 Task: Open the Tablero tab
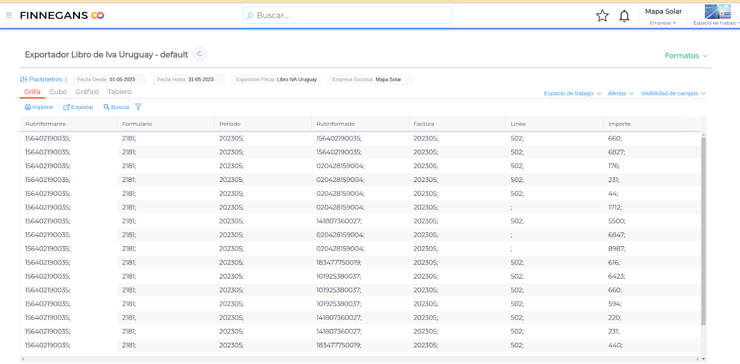point(119,92)
